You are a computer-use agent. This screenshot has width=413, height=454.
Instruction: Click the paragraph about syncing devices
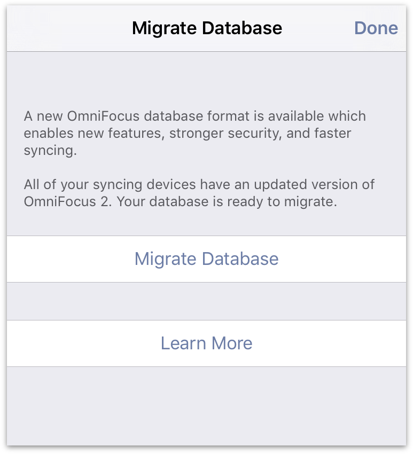(199, 193)
